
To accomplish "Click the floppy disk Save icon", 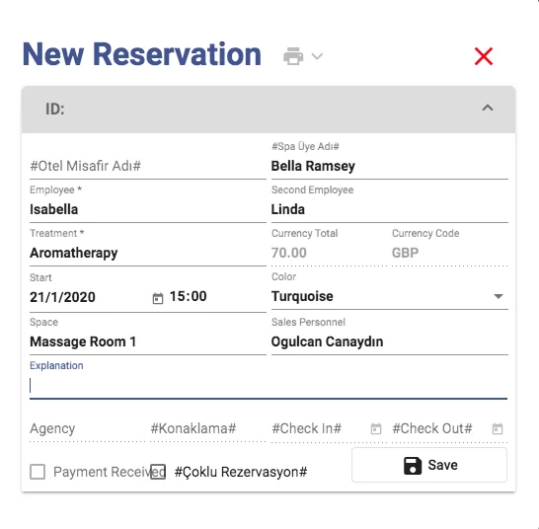I will (x=413, y=466).
